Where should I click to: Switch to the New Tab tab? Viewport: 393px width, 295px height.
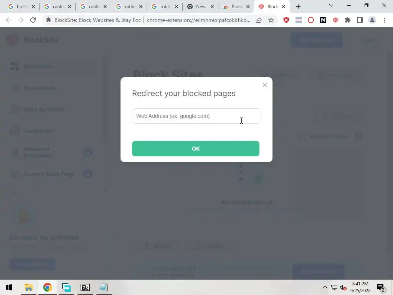[x=201, y=7]
